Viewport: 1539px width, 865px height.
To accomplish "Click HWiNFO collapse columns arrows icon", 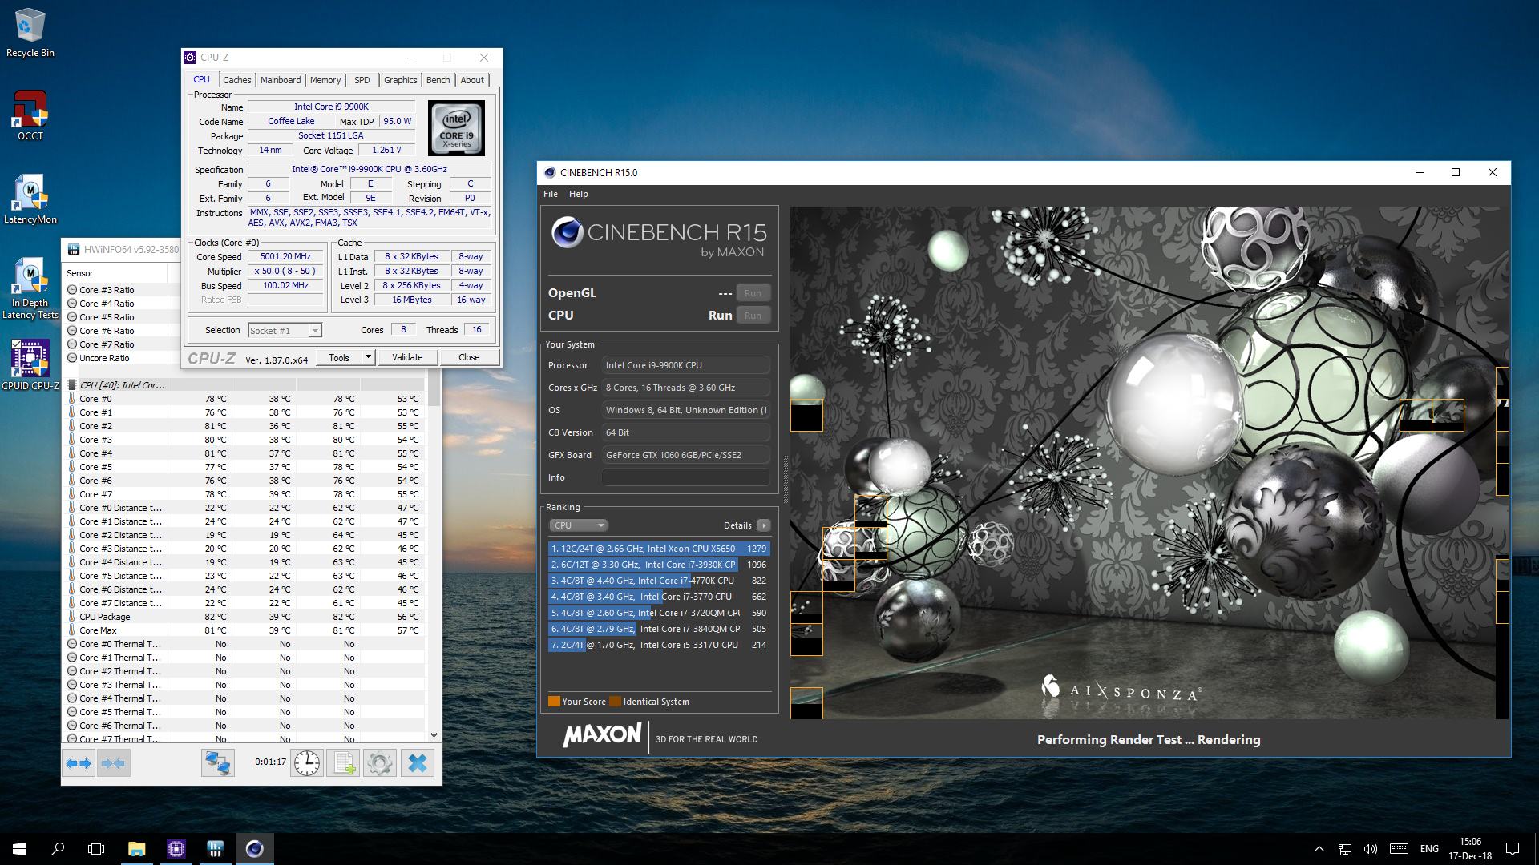I will 113,763.
